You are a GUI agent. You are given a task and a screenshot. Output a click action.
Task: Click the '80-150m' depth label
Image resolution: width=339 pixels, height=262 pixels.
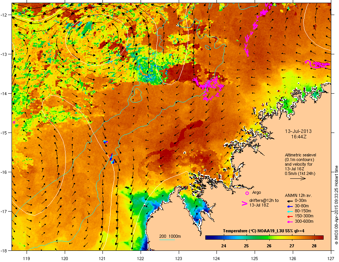tap(303, 211)
